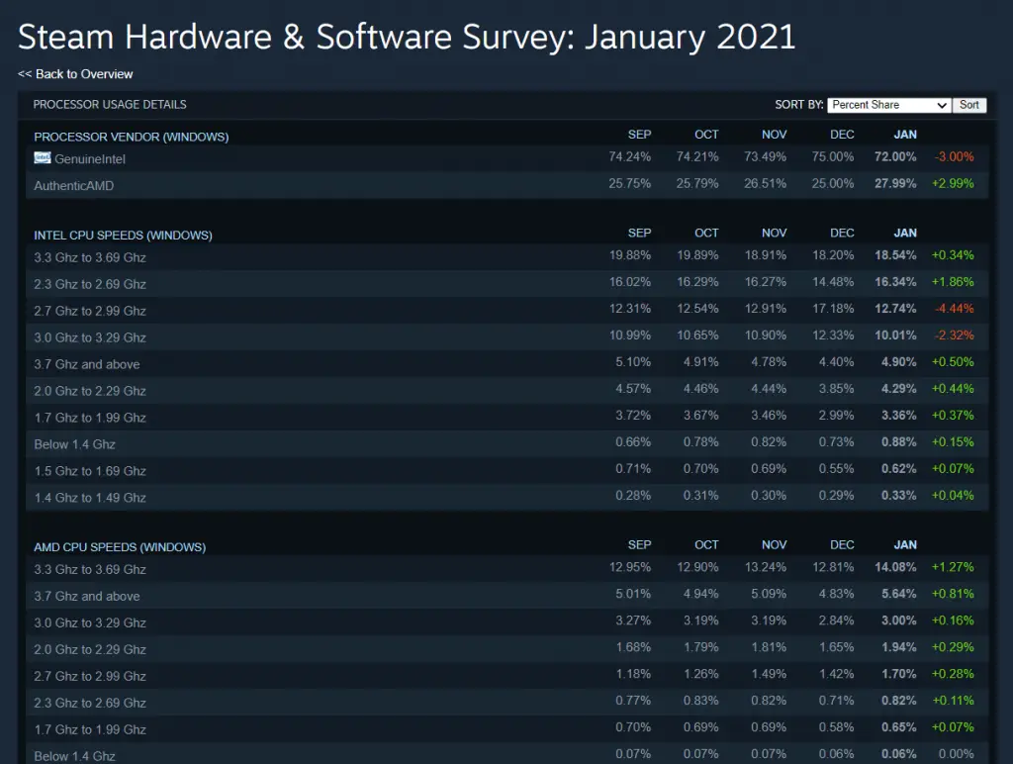Click the Processor Usage Details header

110,105
